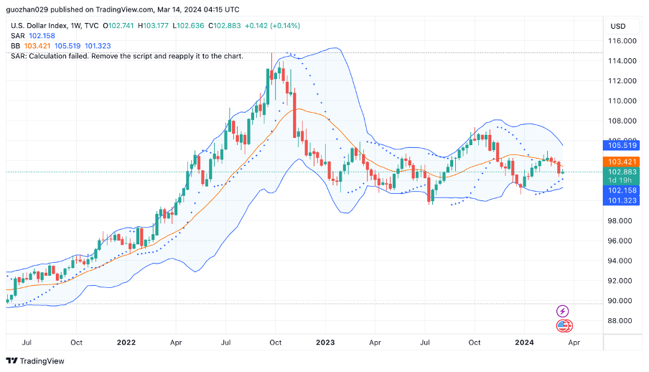Click the blue 102.158 SAR price label
The height and width of the screenshot is (372, 649).
tap(622, 191)
